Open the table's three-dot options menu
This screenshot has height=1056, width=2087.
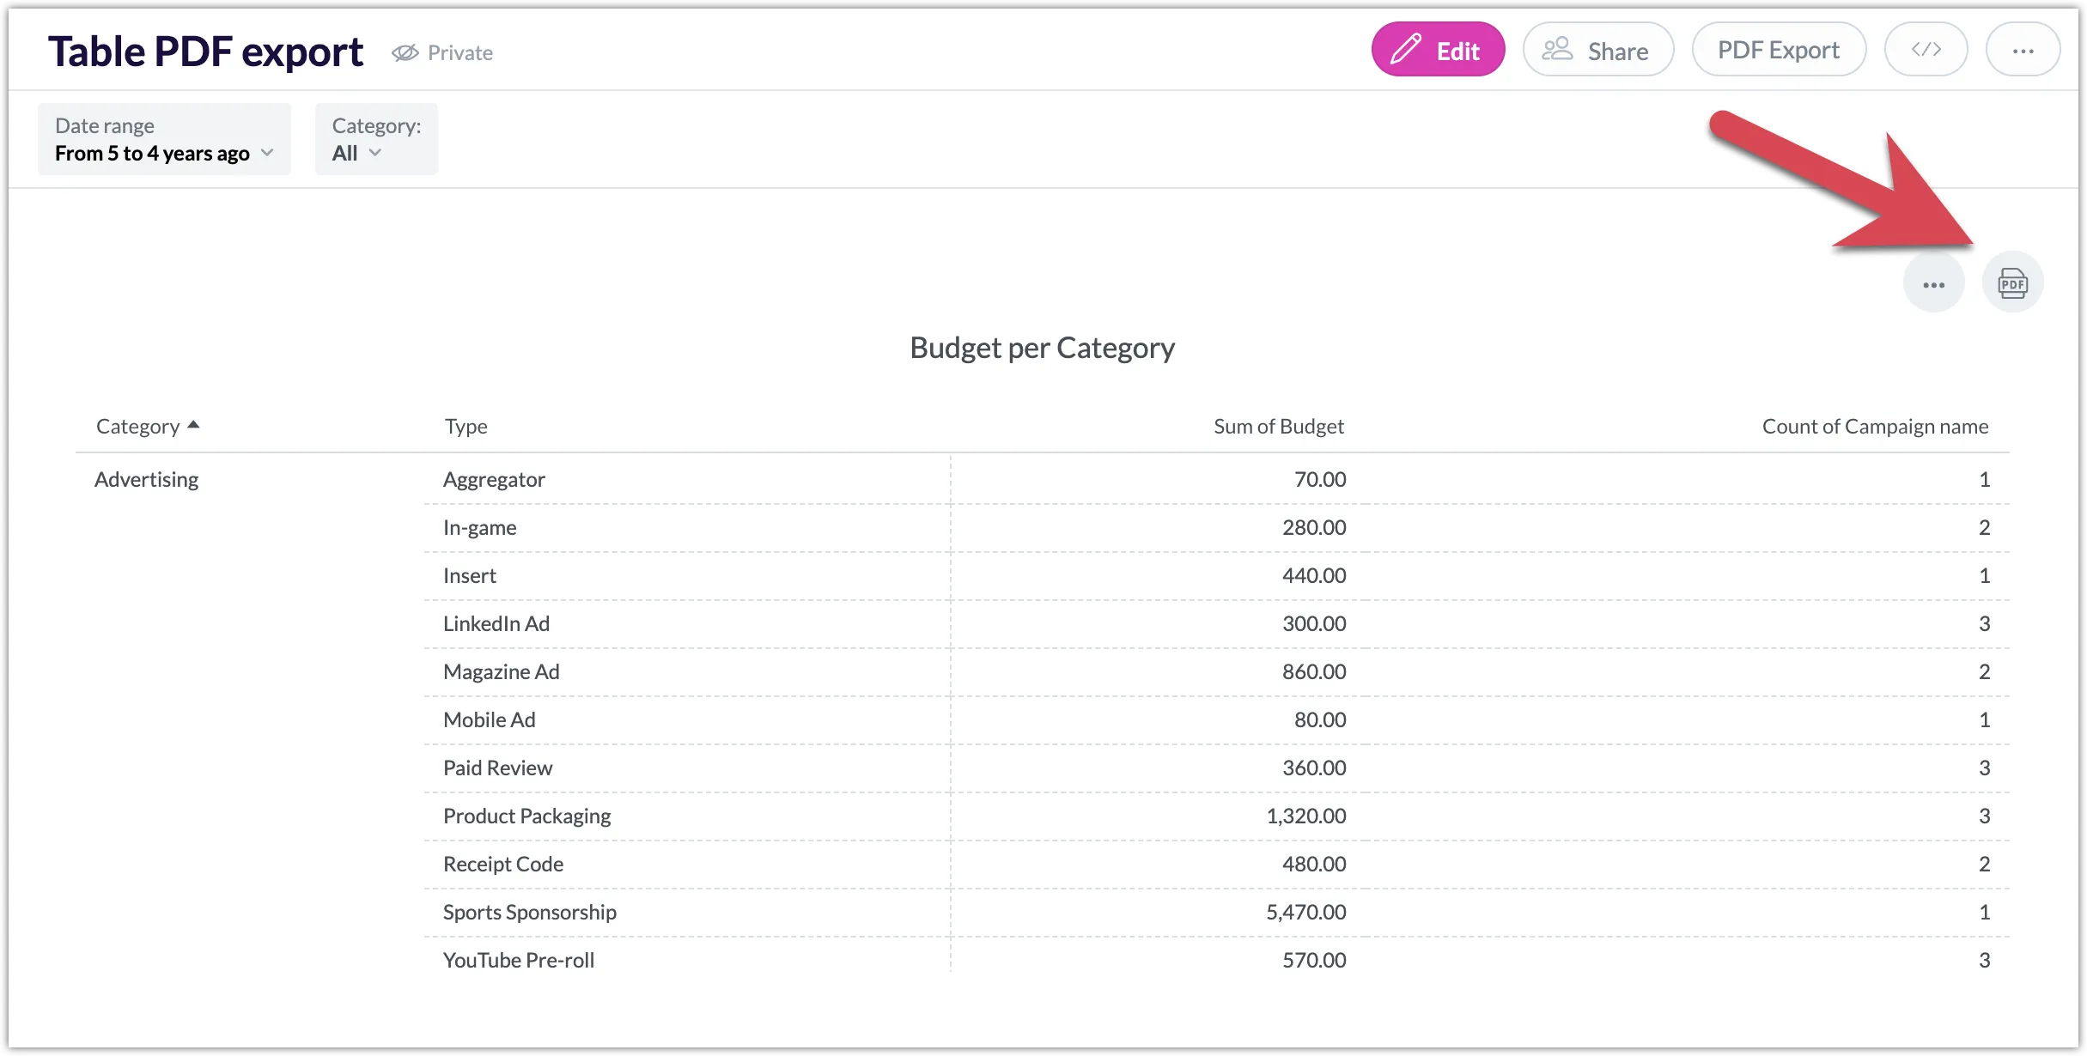click(x=1933, y=284)
